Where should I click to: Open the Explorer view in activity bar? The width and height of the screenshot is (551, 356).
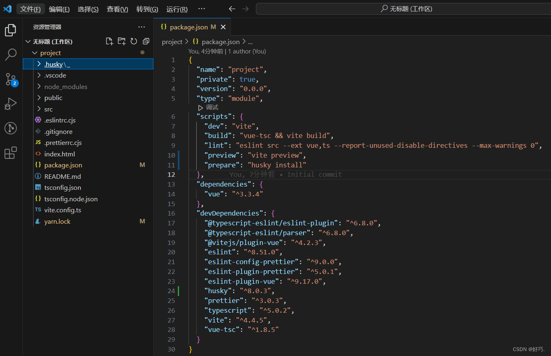[11, 30]
